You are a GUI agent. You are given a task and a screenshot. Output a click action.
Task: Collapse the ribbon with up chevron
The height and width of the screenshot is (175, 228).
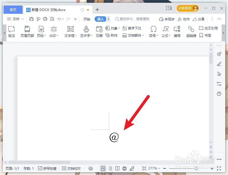point(219,19)
